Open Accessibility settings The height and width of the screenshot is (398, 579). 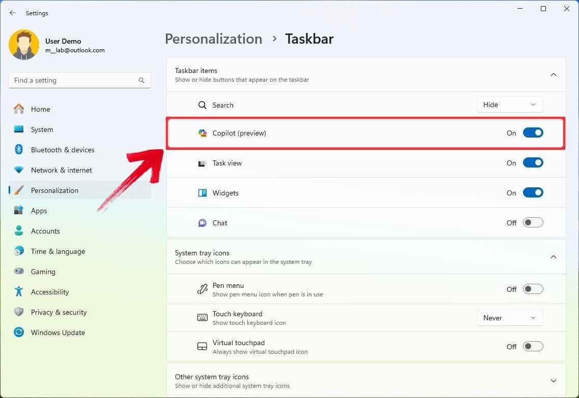pos(49,292)
